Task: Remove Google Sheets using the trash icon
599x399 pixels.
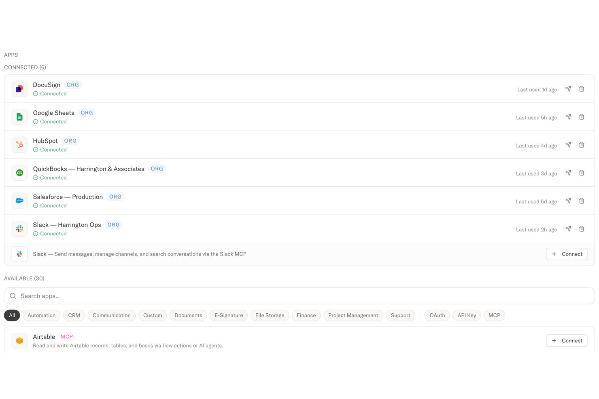Action: click(582, 117)
